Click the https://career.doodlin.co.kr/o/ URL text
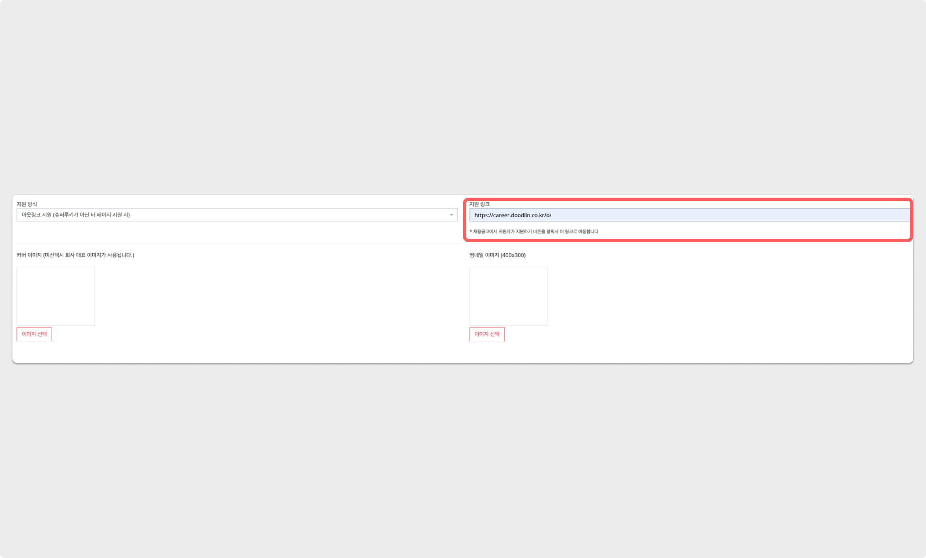Viewport: 926px width, 558px height. coord(512,215)
